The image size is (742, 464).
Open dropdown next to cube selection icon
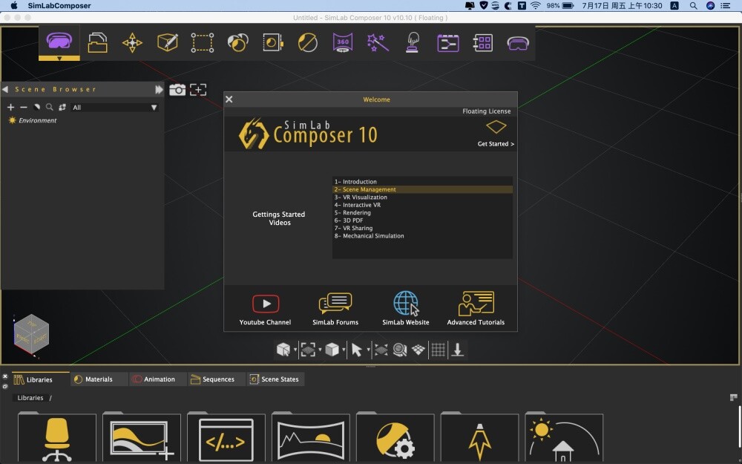click(x=295, y=350)
